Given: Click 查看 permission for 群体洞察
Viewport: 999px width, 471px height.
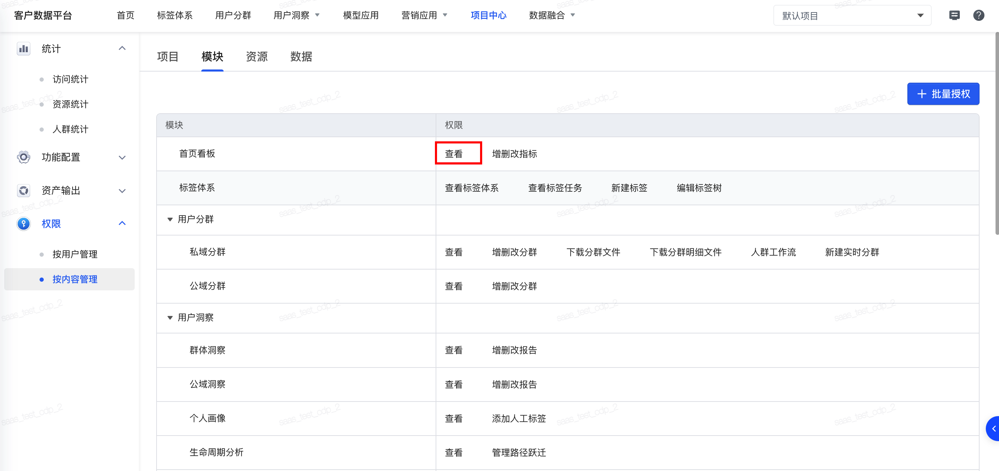Looking at the screenshot, I should (x=454, y=350).
